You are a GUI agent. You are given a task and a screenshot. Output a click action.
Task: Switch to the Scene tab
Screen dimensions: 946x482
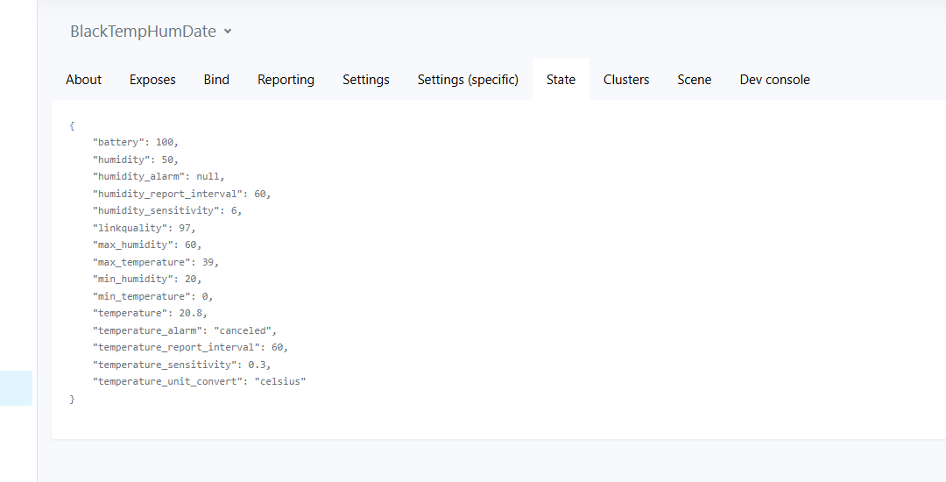695,80
